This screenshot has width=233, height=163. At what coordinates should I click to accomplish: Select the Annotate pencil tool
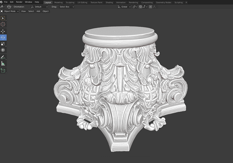coord(3,57)
